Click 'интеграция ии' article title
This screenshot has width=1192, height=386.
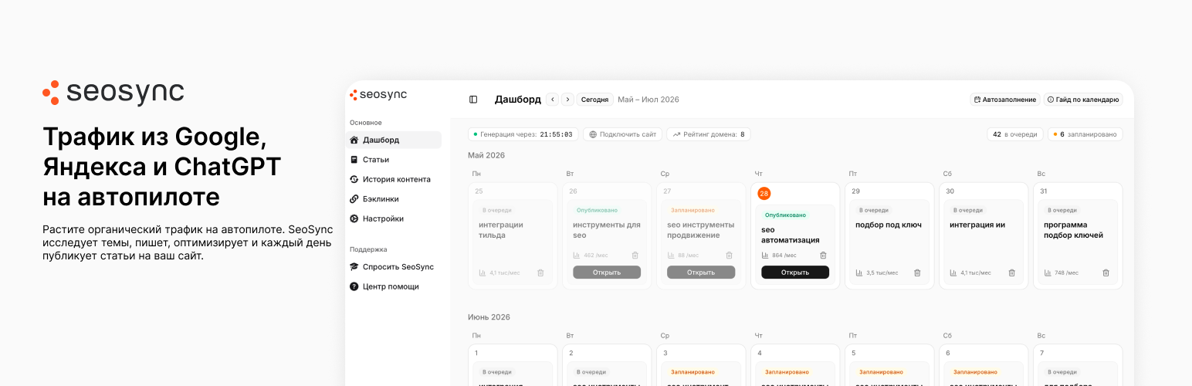[x=977, y=225]
